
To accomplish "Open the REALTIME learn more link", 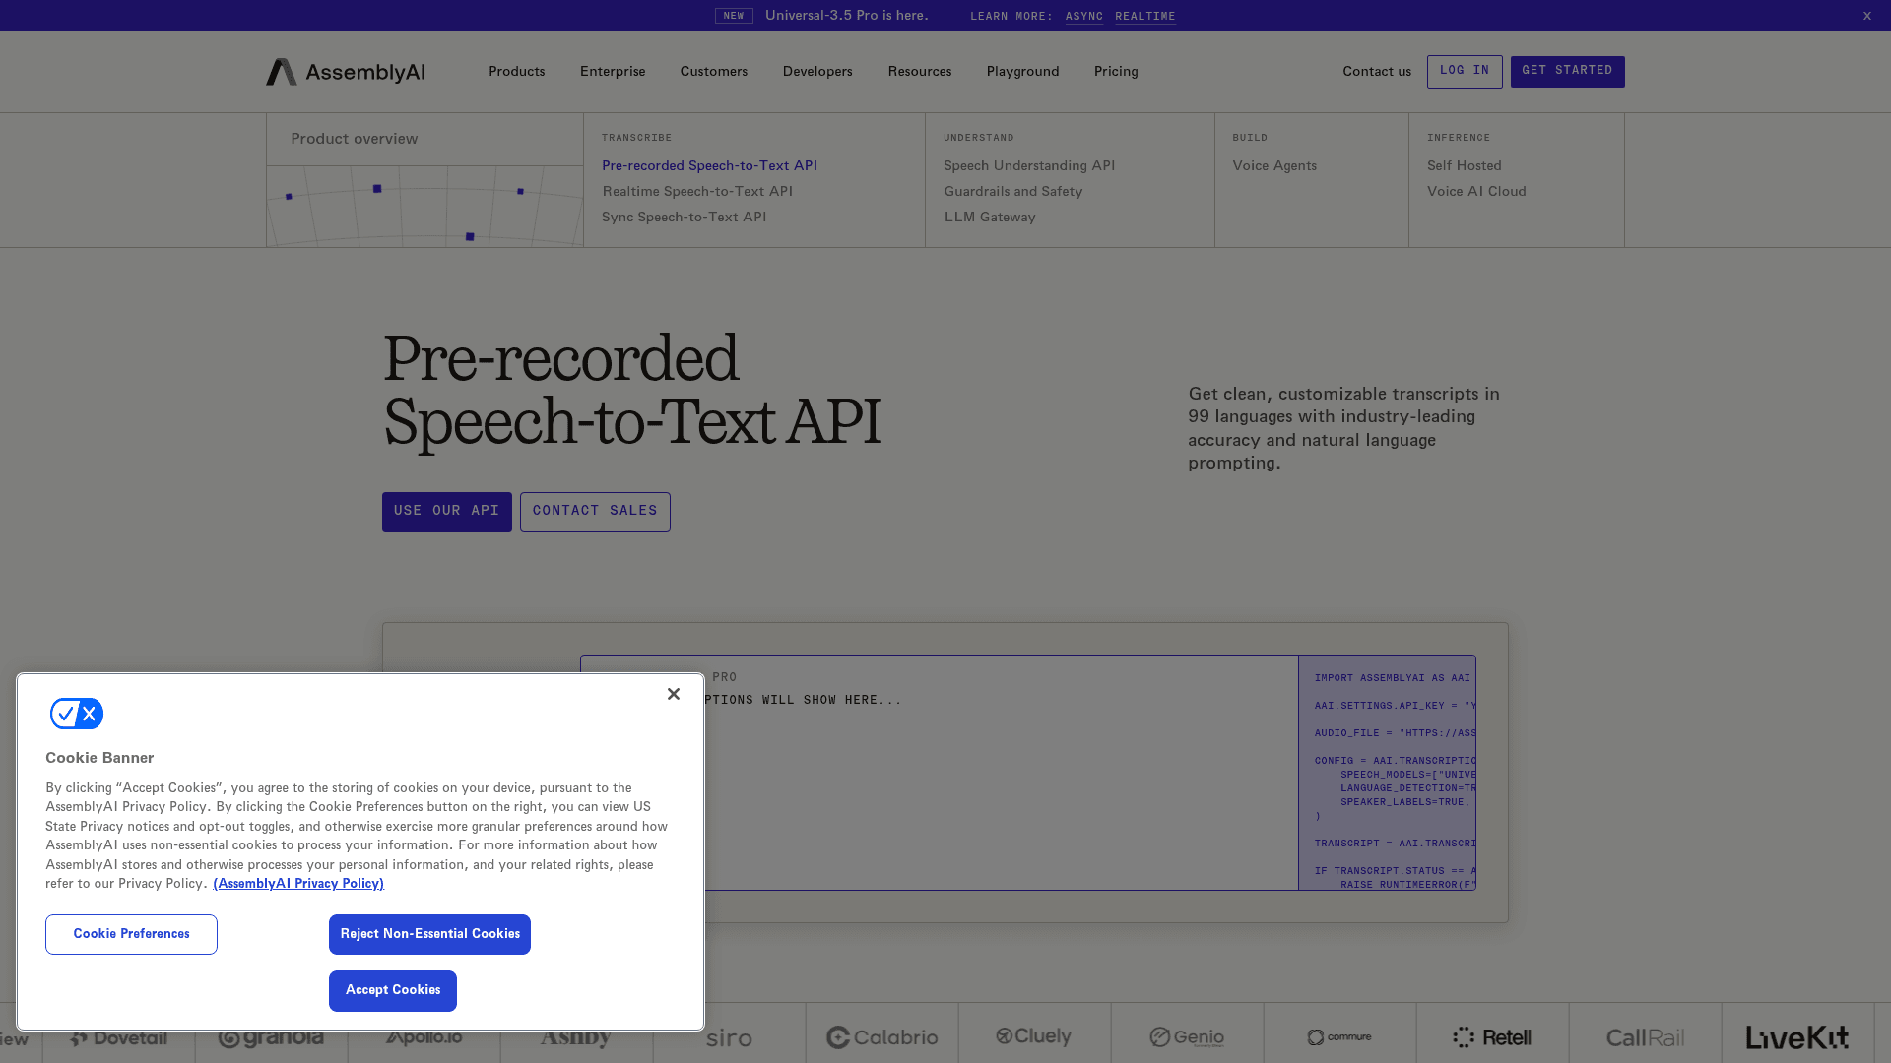I will (x=1145, y=17).
